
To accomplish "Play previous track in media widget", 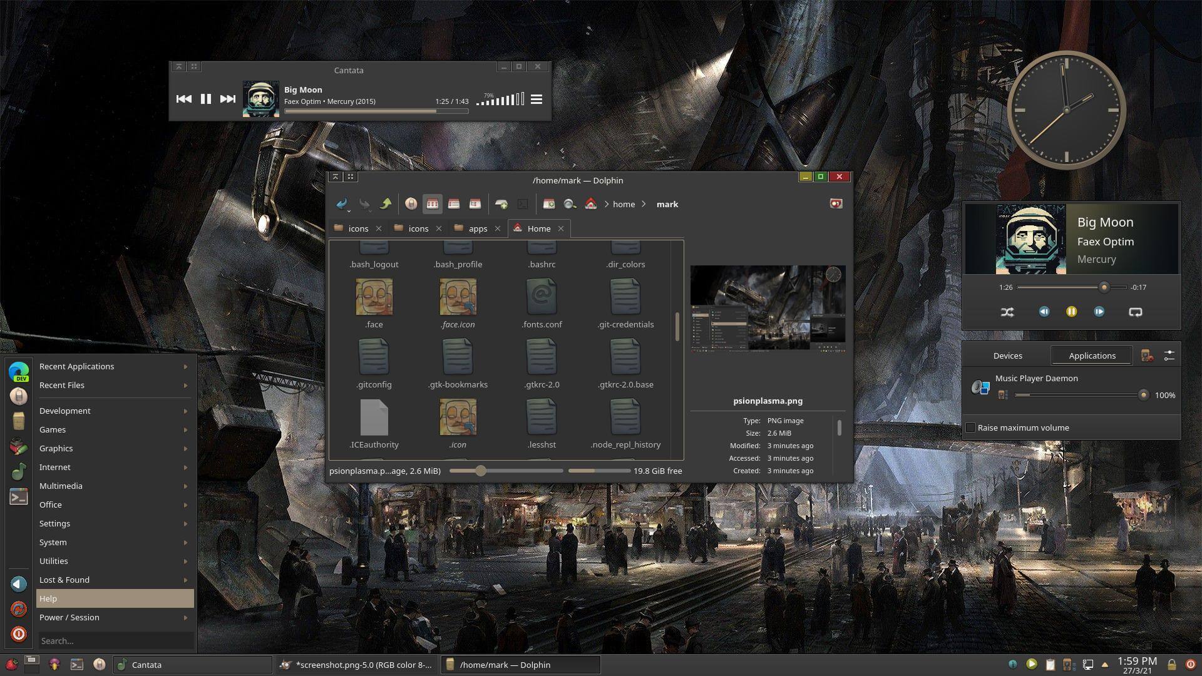I will 1044,312.
